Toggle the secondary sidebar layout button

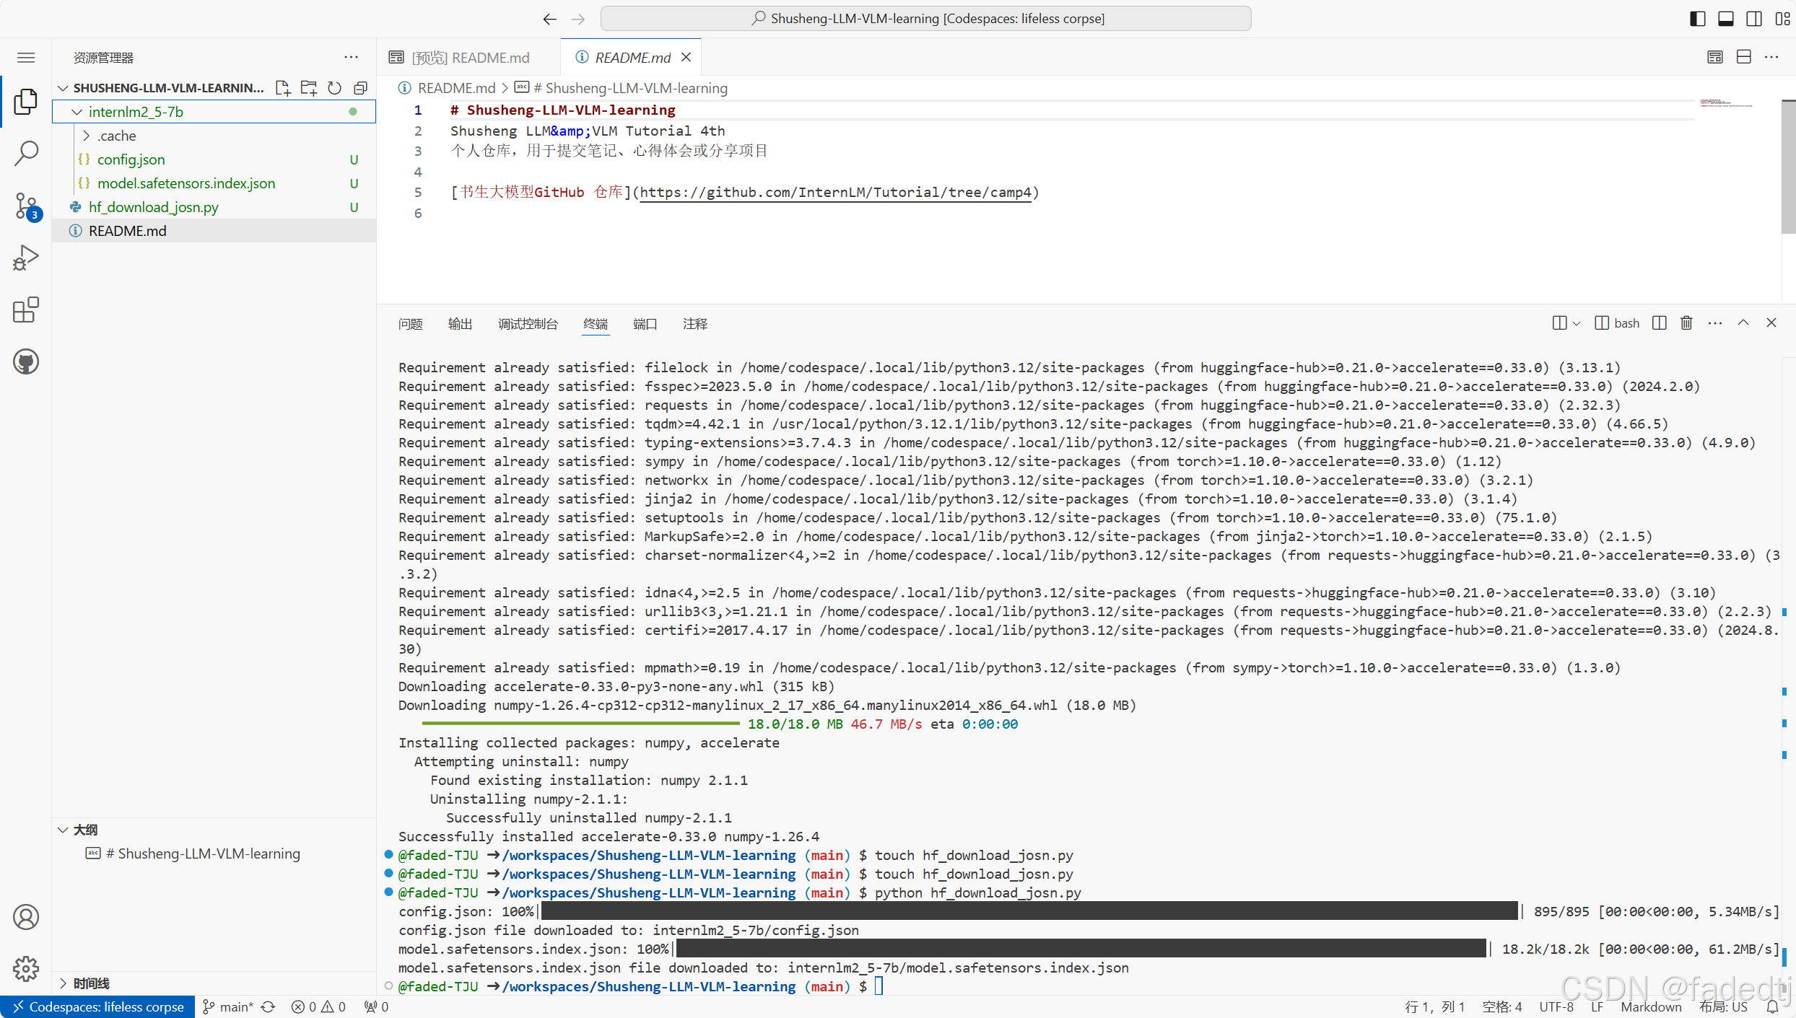coord(1754,19)
